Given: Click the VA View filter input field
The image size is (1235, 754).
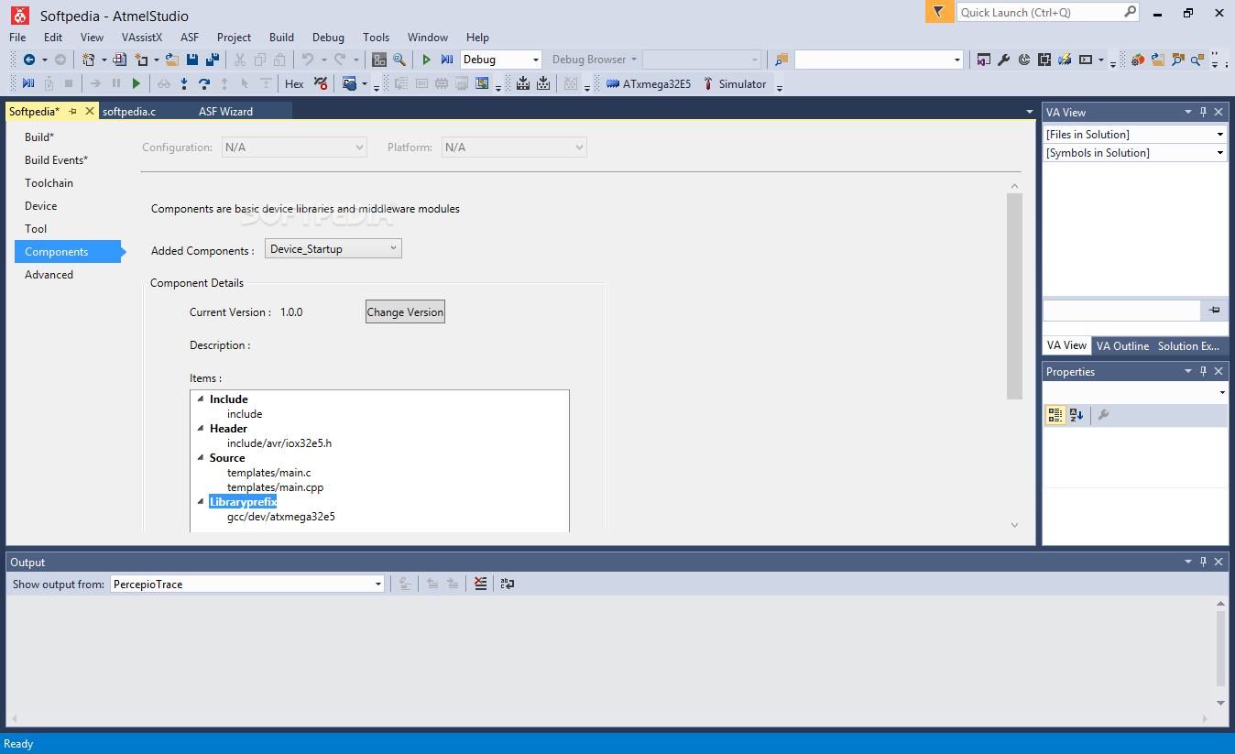Looking at the screenshot, I should [x=1121, y=311].
